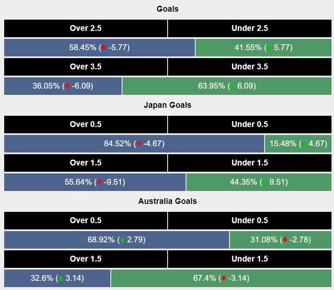Click red down arrow beside 36.05% value
This screenshot has height=290, width=334.
[67, 86]
